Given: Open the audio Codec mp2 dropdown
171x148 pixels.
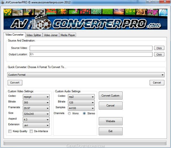Looking at the screenshot, I should (81, 97).
